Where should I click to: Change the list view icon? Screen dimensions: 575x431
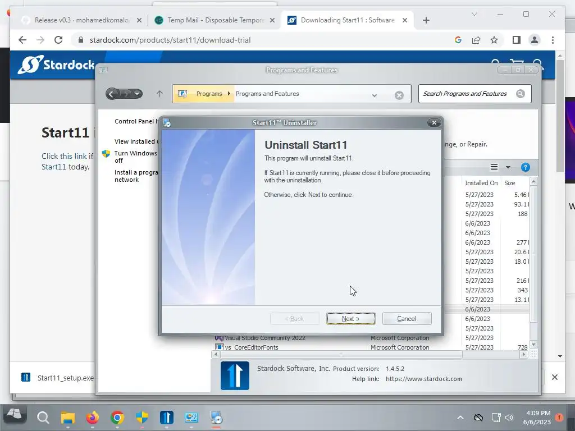click(494, 167)
